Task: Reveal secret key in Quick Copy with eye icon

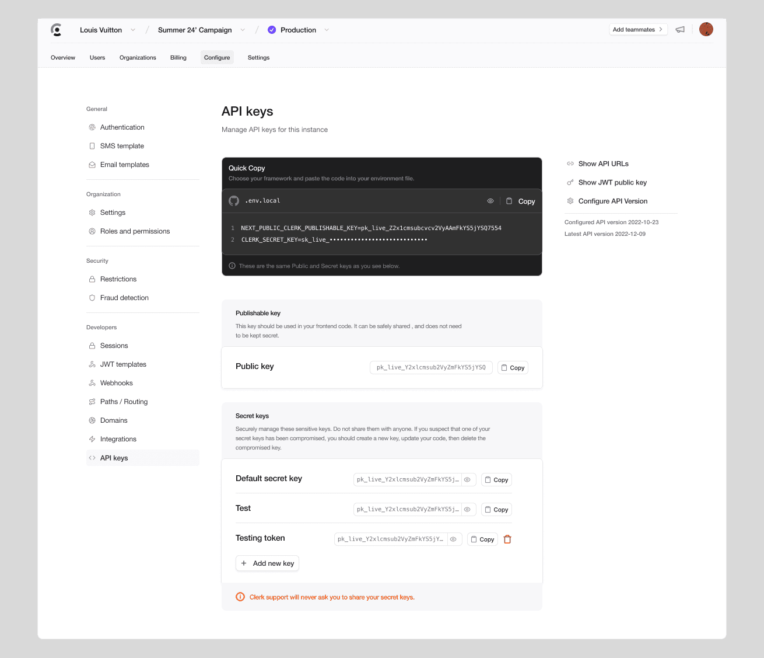Action: [490, 201]
